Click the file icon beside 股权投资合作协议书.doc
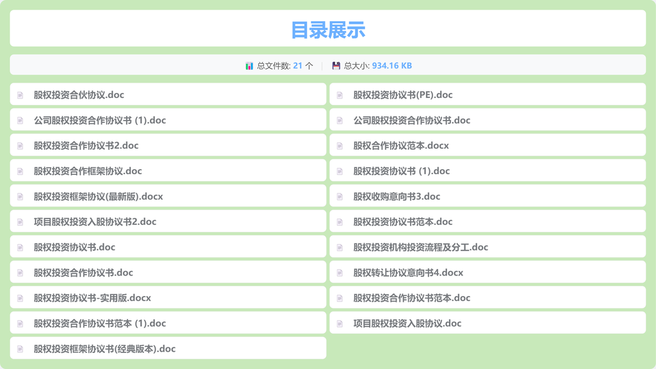Image resolution: width=656 pixels, height=369 pixels. [20, 273]
